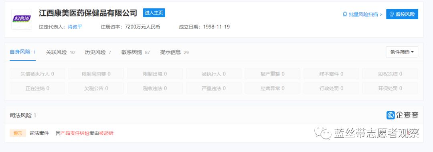Open legal representative 肖叔平 link
This screenshot has height=152, width=433.
coord(75,27)
